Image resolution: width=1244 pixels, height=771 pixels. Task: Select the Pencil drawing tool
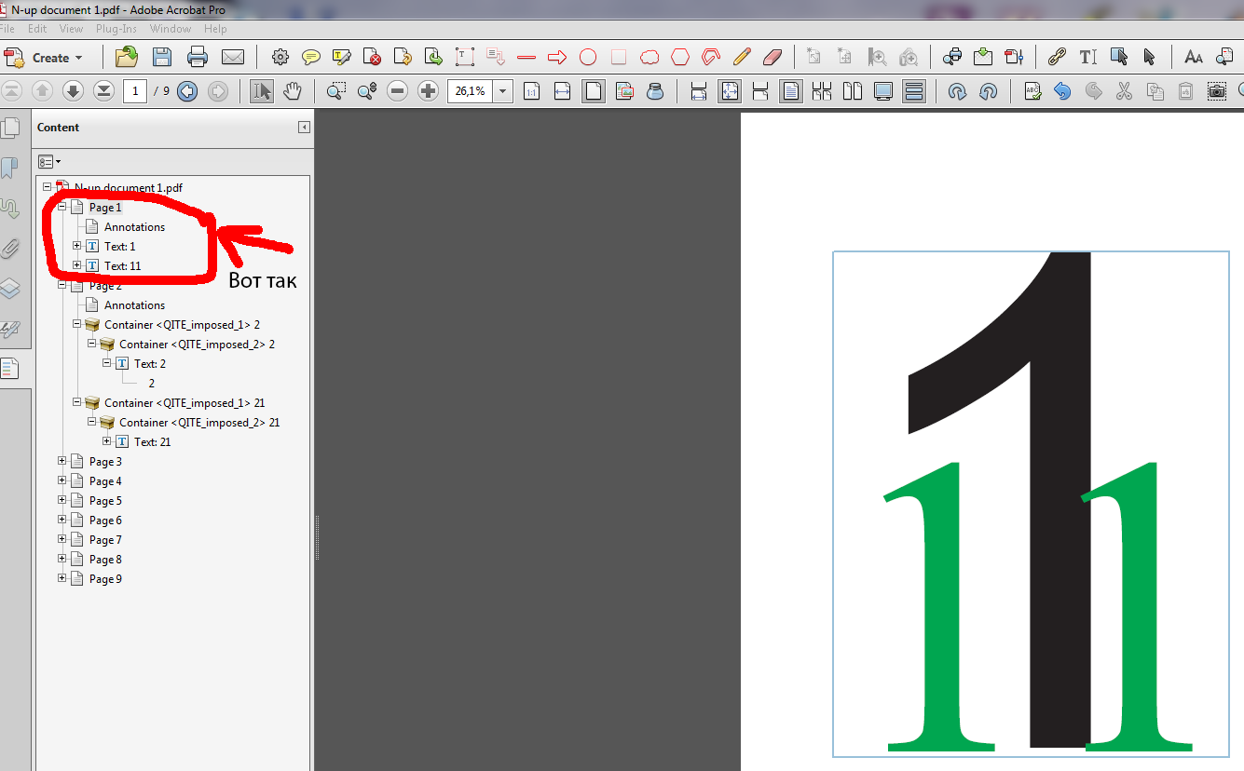(x=742, y=57)
